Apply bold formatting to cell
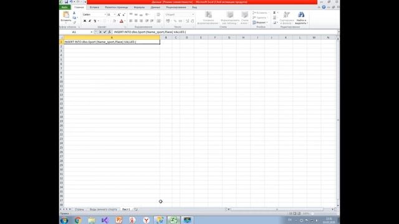The image size is (399, 224). tap(85, 21)
